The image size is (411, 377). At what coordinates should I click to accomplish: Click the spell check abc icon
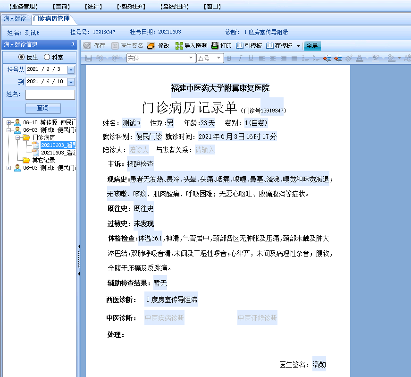pyautogui.click(x=375, y=58)
